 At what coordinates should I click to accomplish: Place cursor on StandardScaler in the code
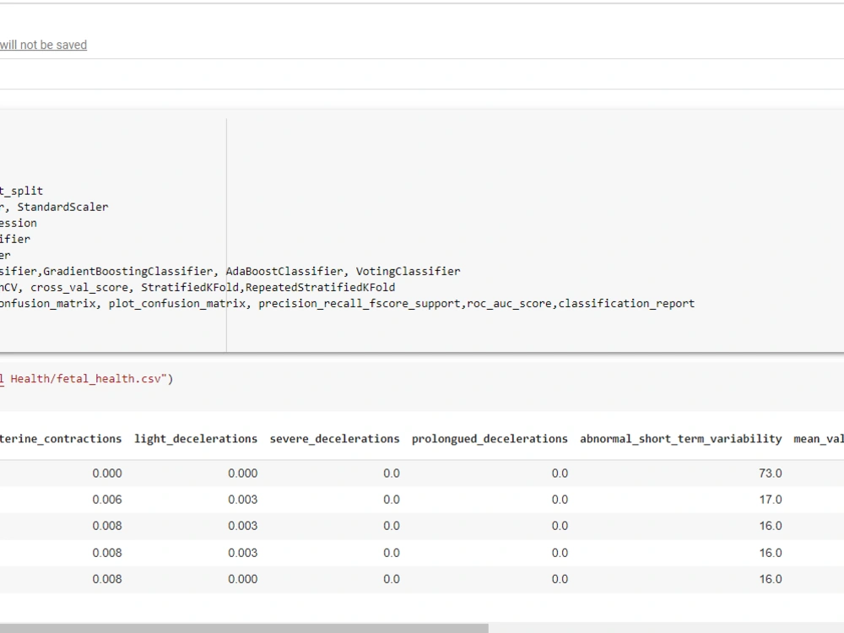62,207
